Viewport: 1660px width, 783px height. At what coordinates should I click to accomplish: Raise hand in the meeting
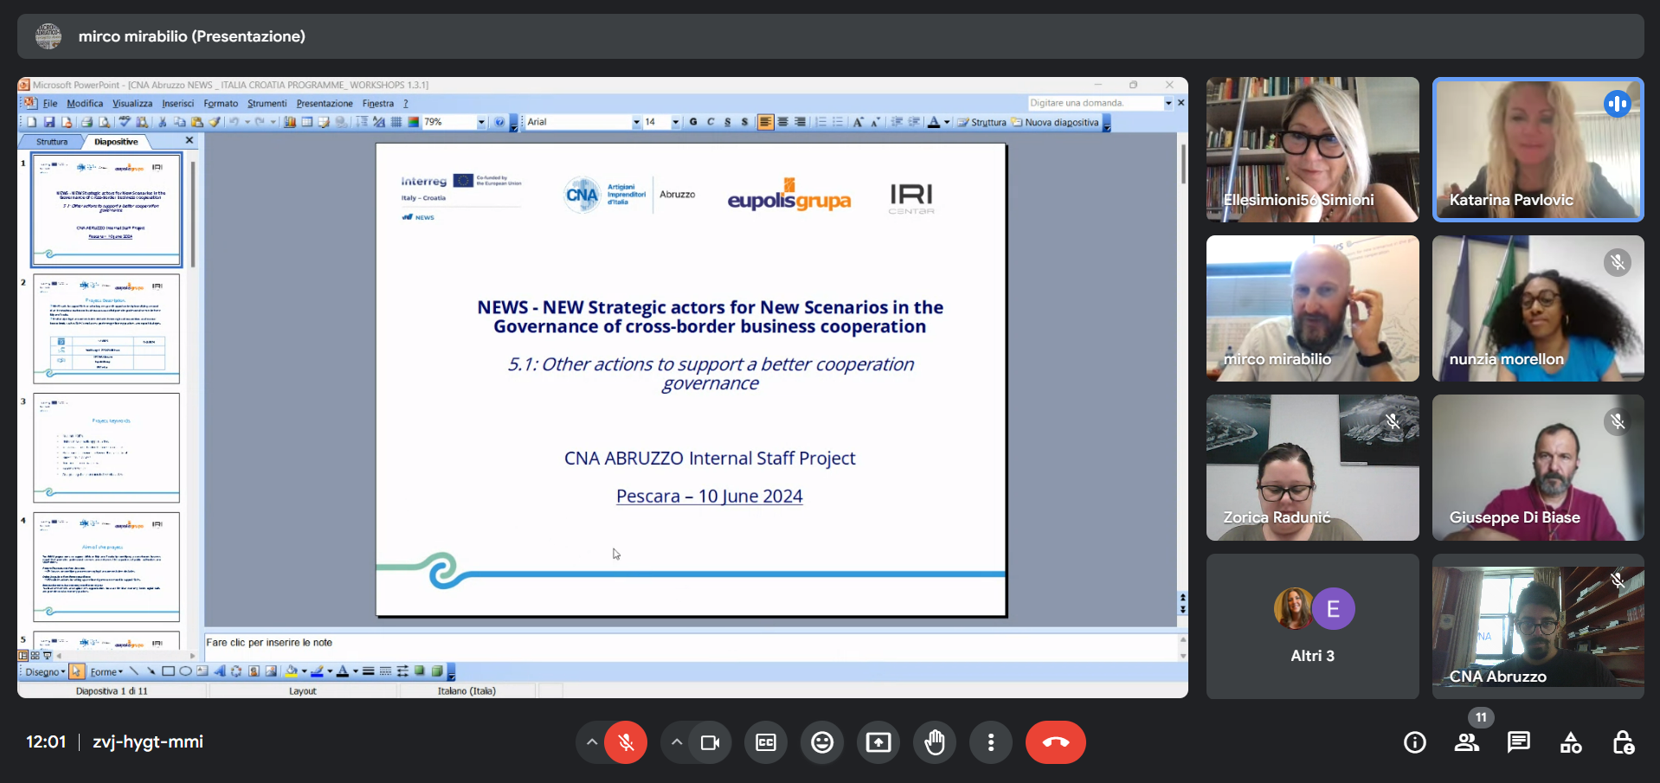coord(935,742)
